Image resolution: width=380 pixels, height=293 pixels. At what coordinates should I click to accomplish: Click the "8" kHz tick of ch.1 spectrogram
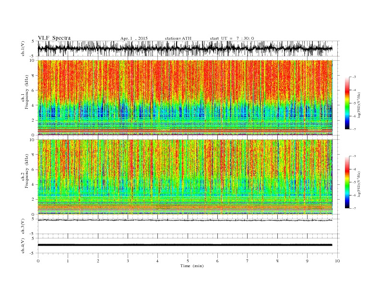33,76
